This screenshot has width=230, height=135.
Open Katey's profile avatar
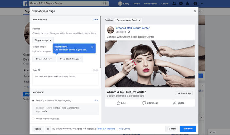[x=120, y=3]
